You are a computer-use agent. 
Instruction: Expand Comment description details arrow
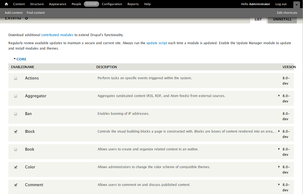tap(279, 185)
